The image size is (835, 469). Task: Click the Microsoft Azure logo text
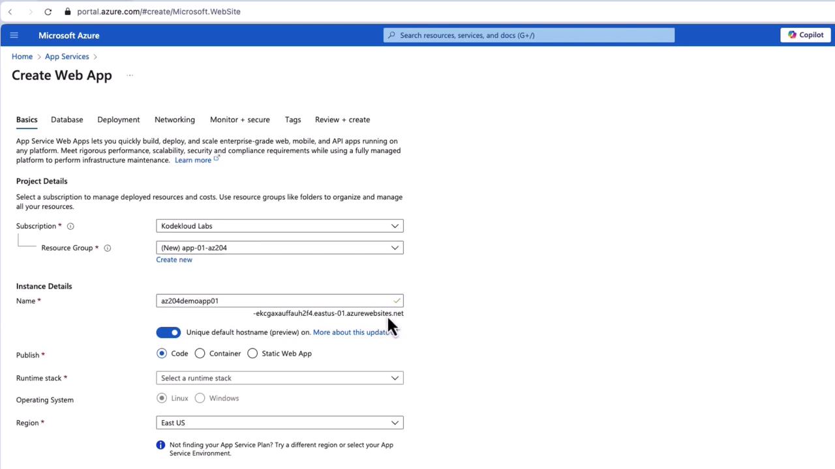pyautogui.click(x=69, y=36)
